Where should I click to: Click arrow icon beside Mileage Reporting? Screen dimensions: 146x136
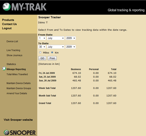(4, 69)
